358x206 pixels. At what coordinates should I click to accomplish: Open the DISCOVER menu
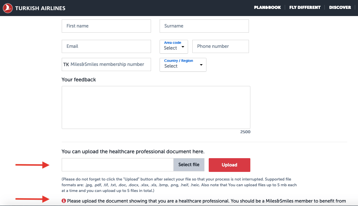[x=340, y=7]
